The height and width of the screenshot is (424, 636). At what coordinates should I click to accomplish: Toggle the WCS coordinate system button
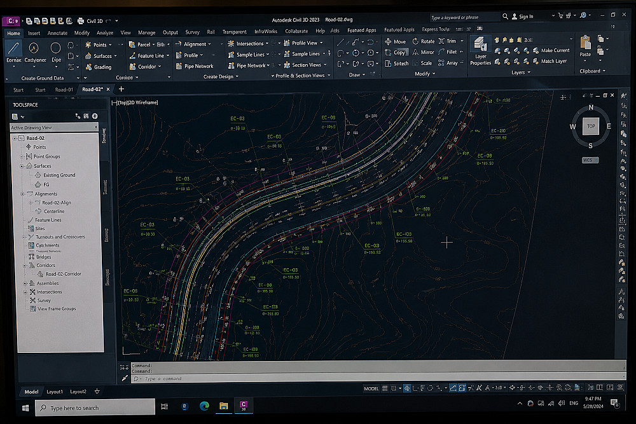pyautogui.click(x=590, y=160)
